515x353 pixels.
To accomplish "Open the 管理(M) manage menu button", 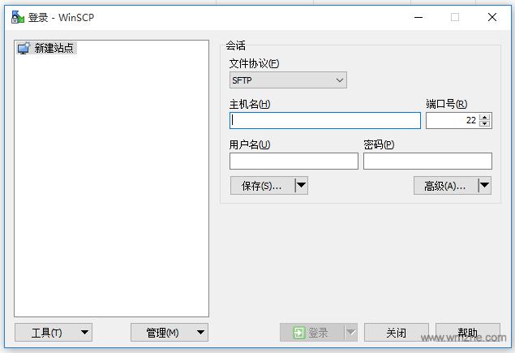I will [170, 332].
